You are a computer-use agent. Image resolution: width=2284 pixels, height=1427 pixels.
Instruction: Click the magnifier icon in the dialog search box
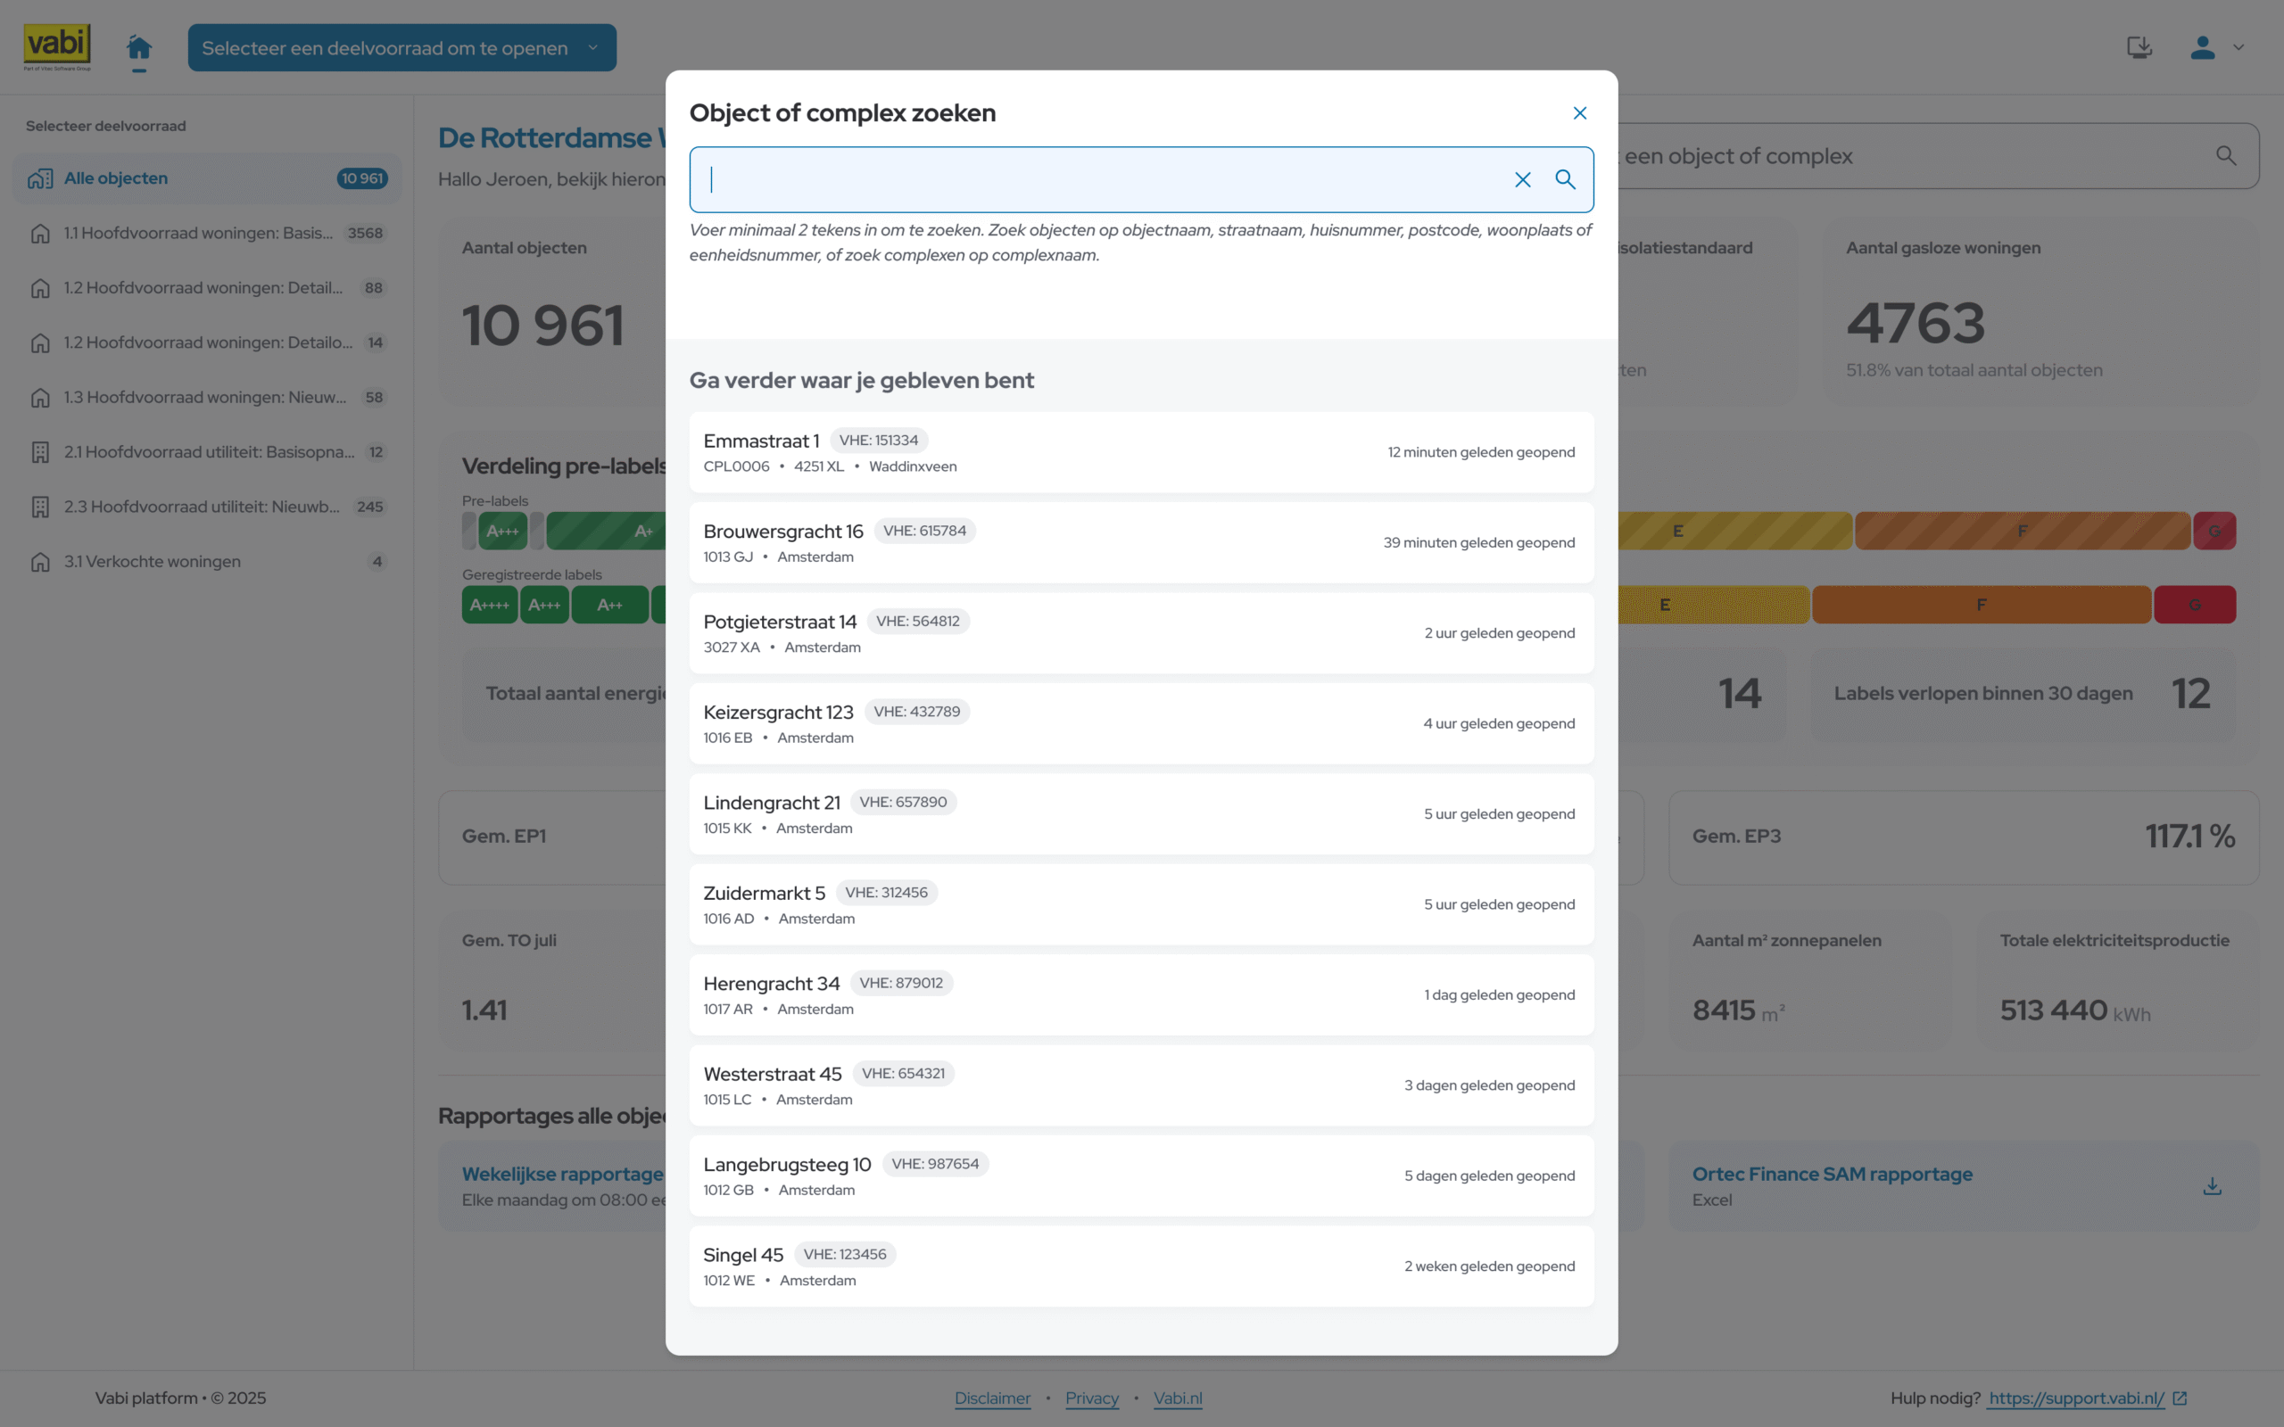click(x=1565, y=179)
